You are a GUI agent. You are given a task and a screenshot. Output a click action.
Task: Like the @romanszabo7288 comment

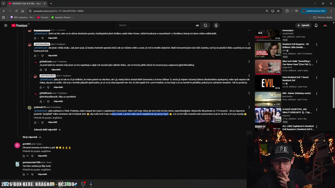click(24, 174)
